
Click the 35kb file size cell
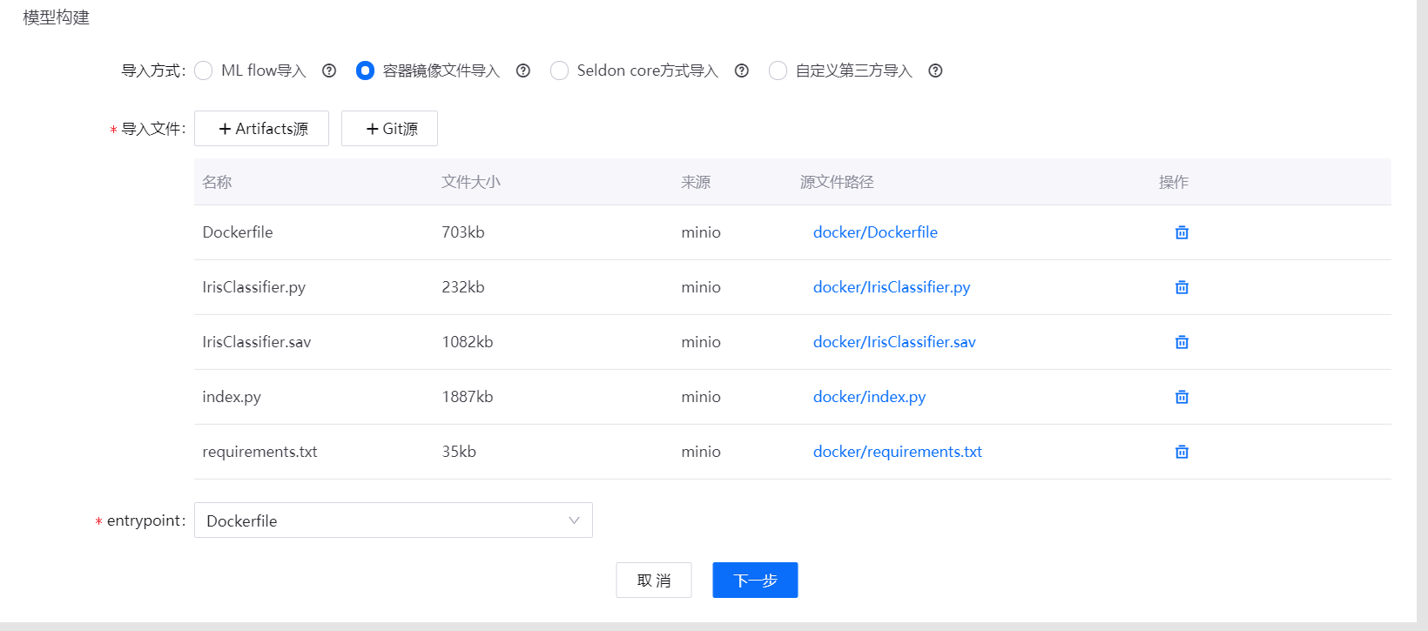459,452
